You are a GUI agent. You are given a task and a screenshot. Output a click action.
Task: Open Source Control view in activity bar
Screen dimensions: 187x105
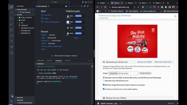(x=12, y=18)
